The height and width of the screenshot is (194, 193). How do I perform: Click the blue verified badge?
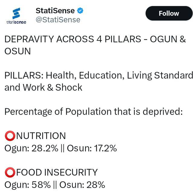[x=80, y=11]
